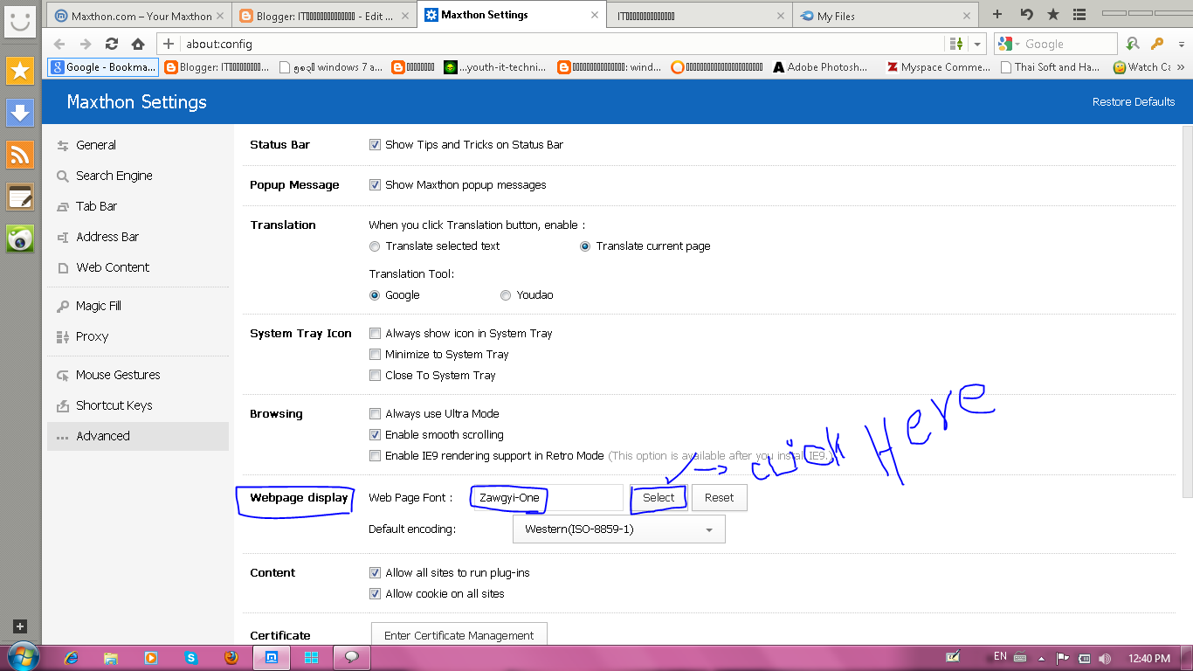Toggle Allow cookie on all sites
This screenshot has width=1193, height=671.
point(376,594)
